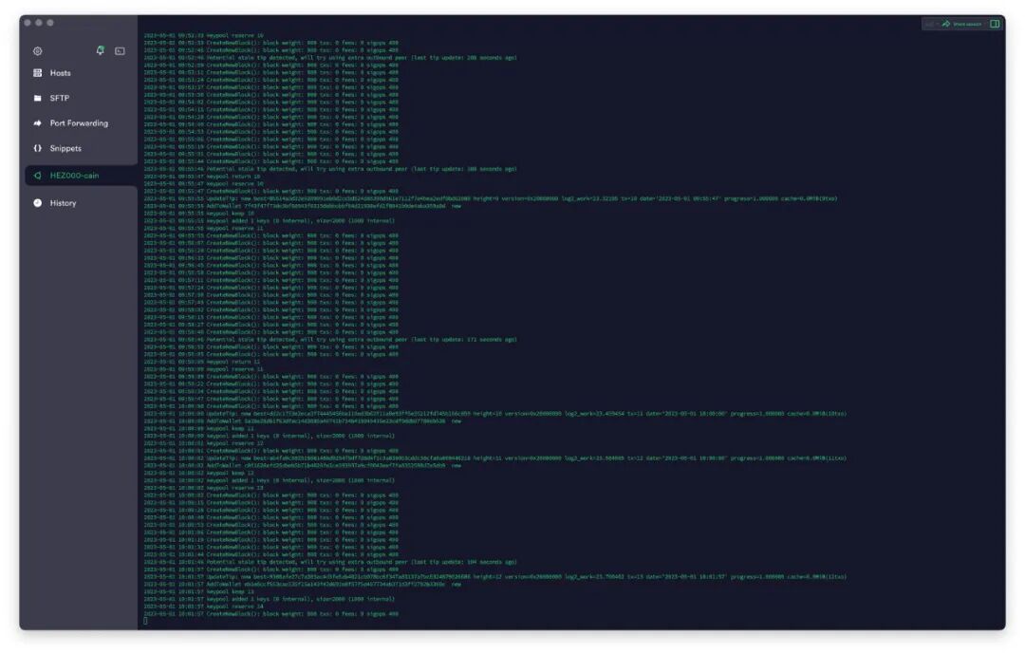Close the Termius window
The height and width of the screenshot is (654, 1025).
[28, 23]
